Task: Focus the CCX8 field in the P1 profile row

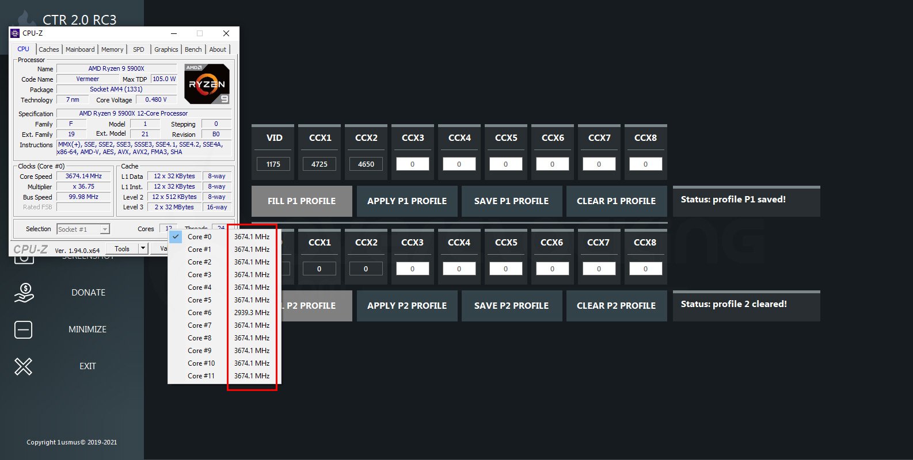Action: pyautogui.click(x=645, y=164)
